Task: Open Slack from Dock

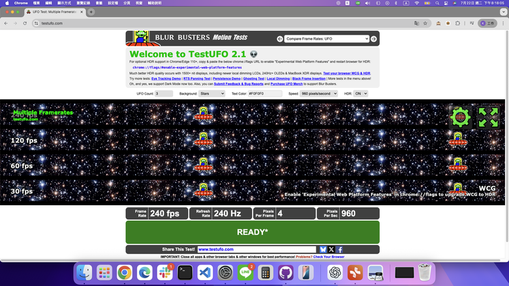Action: click(165, 273)
